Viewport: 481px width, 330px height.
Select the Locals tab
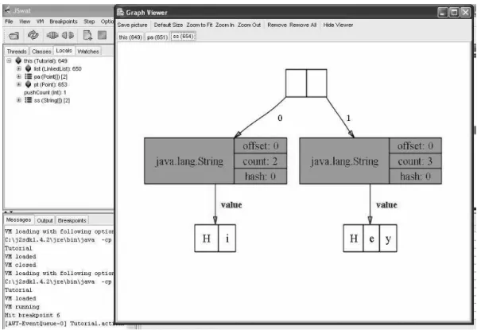(64, 50)
